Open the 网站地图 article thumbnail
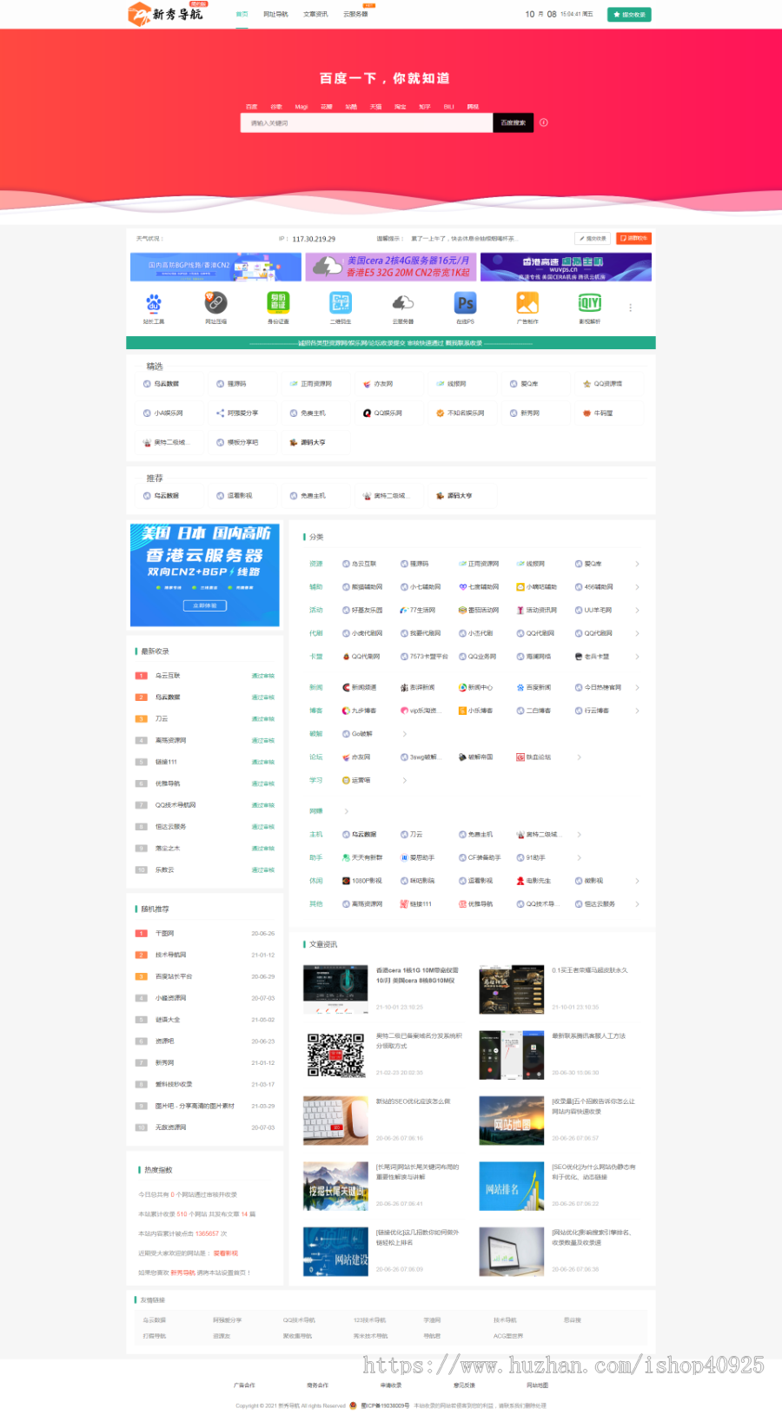Screen dimensions: 782x1428 pyautogui.click(x=511, y=1121)
